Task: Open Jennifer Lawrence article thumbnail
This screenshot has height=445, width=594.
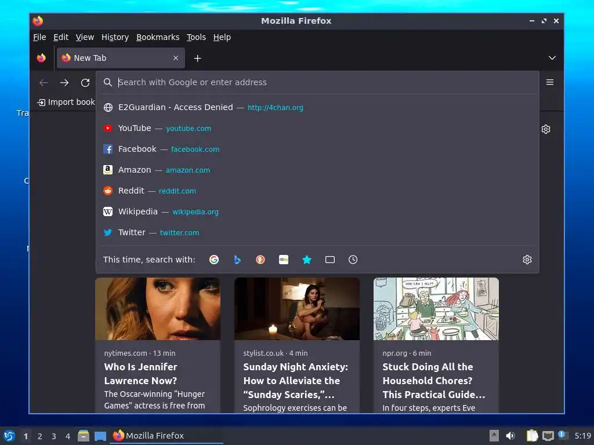Action: click(x=158, y=309)
